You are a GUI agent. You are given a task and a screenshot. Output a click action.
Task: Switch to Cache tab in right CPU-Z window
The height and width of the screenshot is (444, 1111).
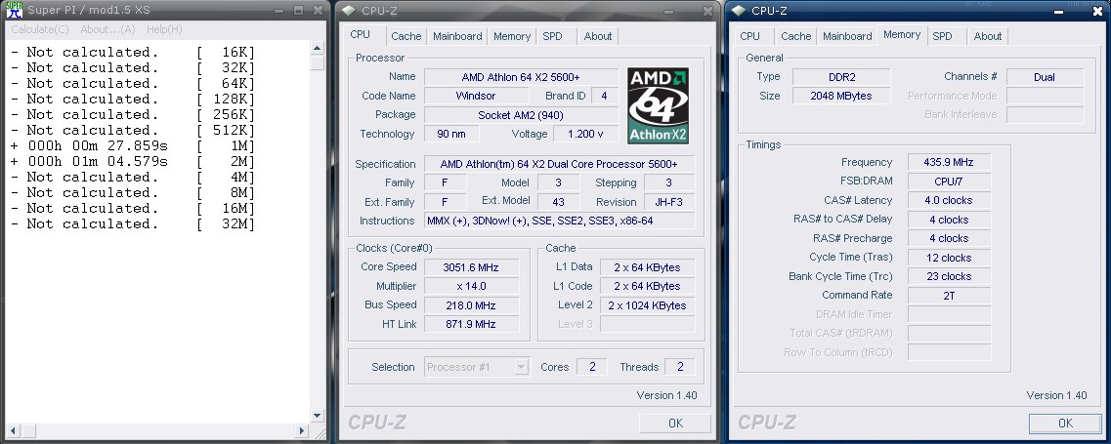point(795,36)
